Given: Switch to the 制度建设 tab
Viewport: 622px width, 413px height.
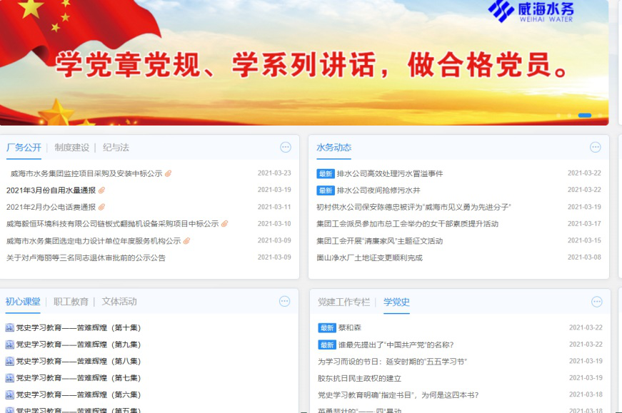Looking at the screenshot, I should coord(72,148).
